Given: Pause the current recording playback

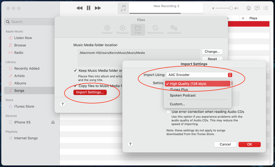Looking at the screenshot, I should 88,8.
